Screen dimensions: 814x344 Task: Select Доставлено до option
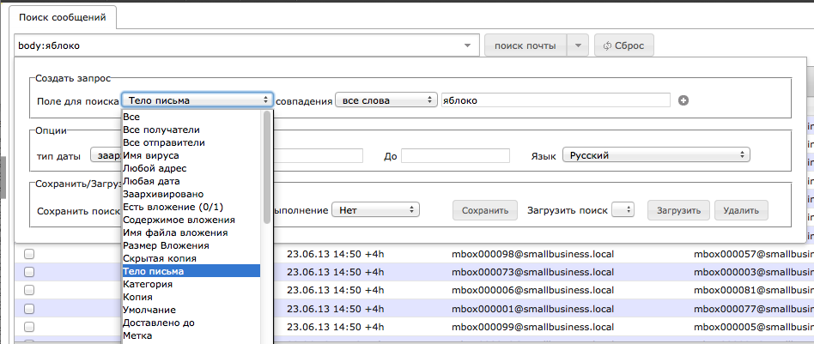click(x=191, y=323)
